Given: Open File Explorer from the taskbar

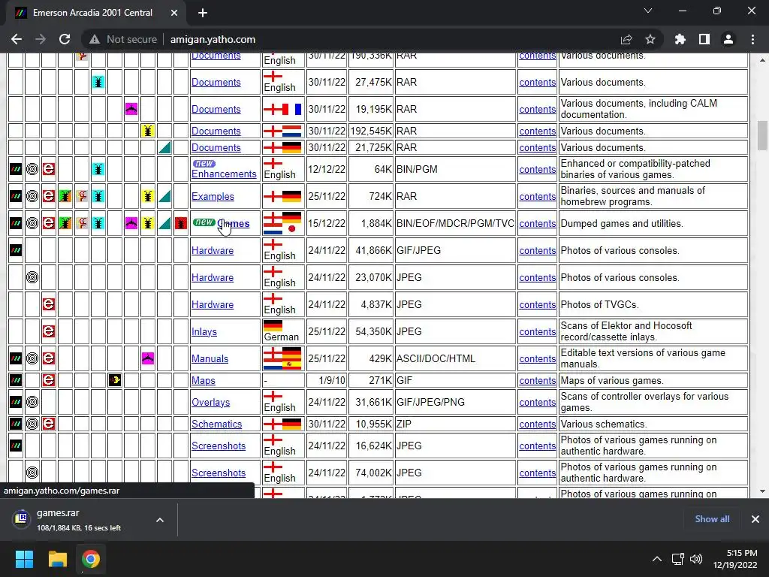Looking at the screenshot, I should (x=57, y=559).
